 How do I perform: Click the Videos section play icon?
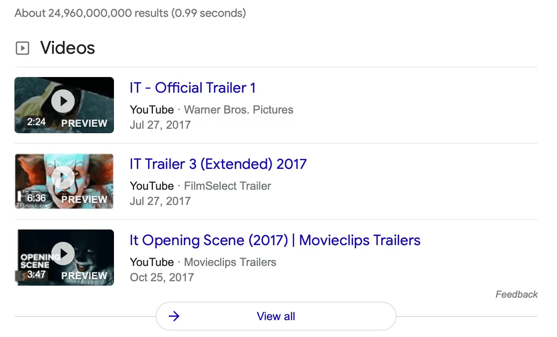(22, 49)
